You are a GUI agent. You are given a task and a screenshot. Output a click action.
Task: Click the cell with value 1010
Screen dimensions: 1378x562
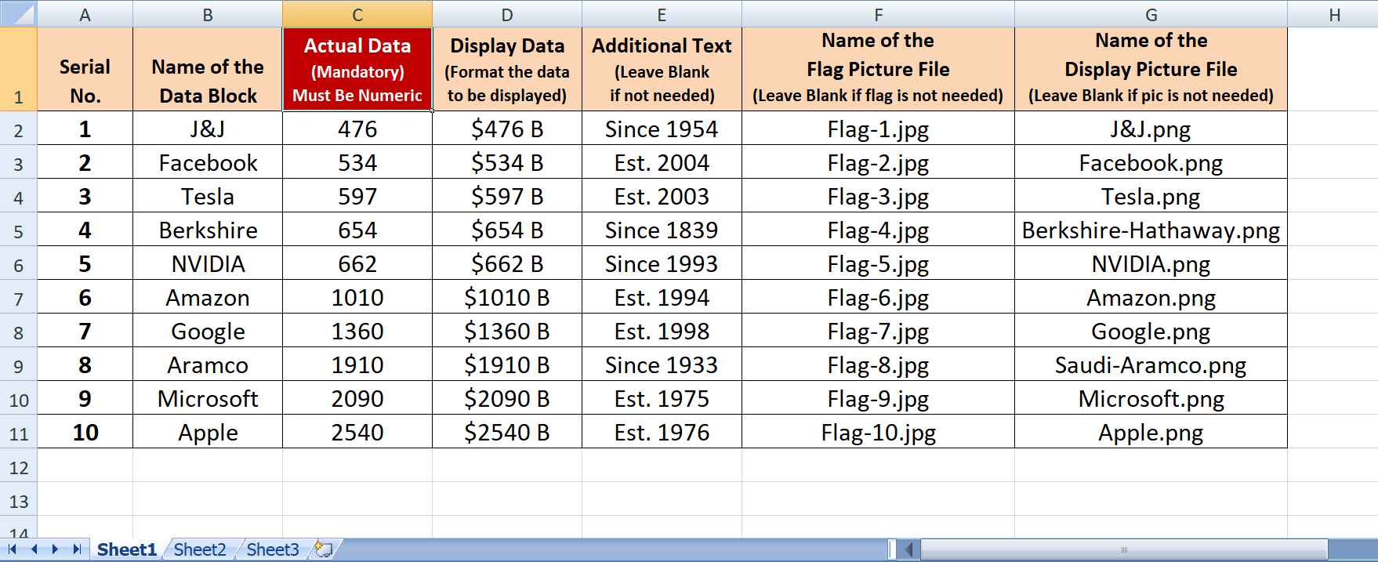coord(357,297)
